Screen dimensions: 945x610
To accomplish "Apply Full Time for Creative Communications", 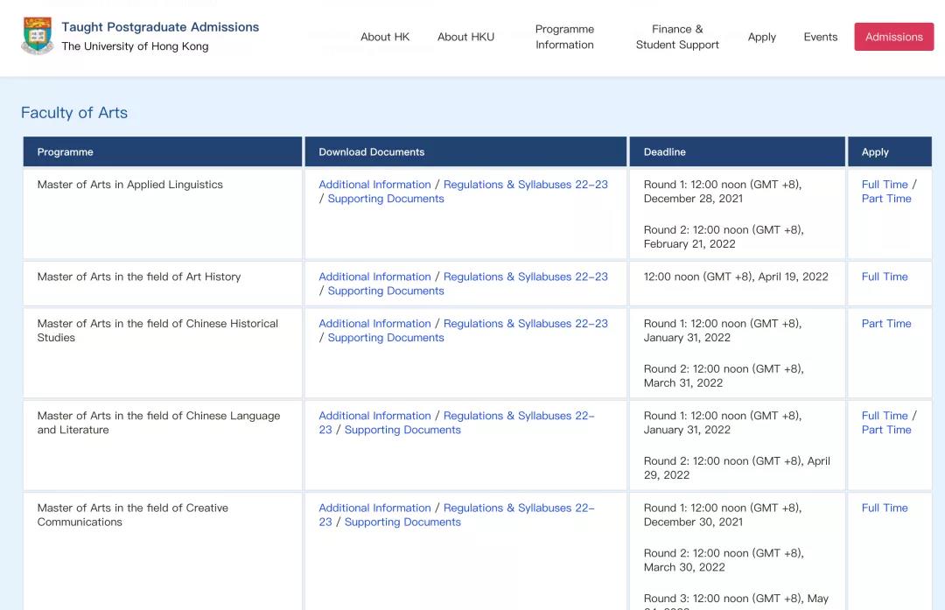I will pyautogui.click(x=884, y=508).
